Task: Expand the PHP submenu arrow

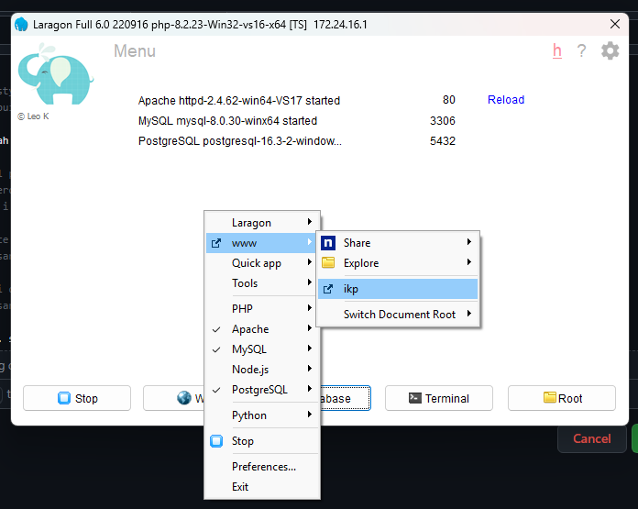Action: [x=310, y=307]
